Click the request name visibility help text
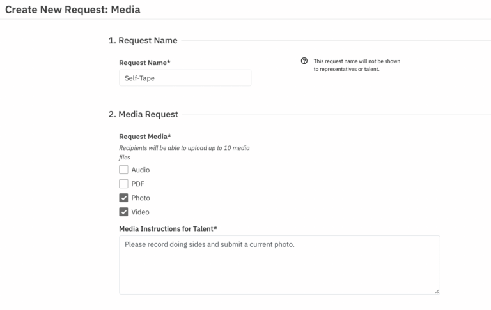This screenshot has height=310, width=491. coord(357,65)
